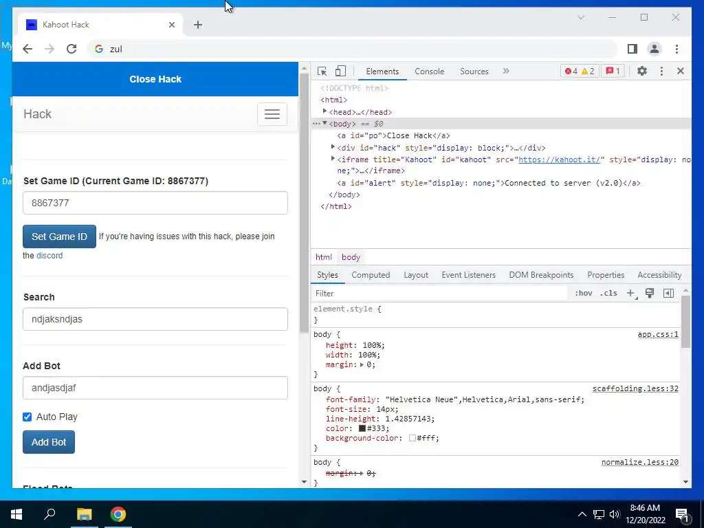The image size is (704, 528).
Task: Click the Set Game ID button
Action: pyautogui.click(x=59, y=236)
